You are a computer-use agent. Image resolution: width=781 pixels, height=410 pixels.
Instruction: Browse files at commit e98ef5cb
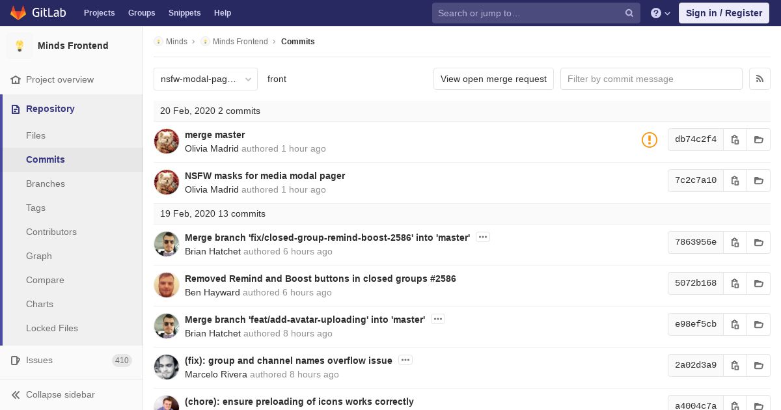(x=758, y=324)
